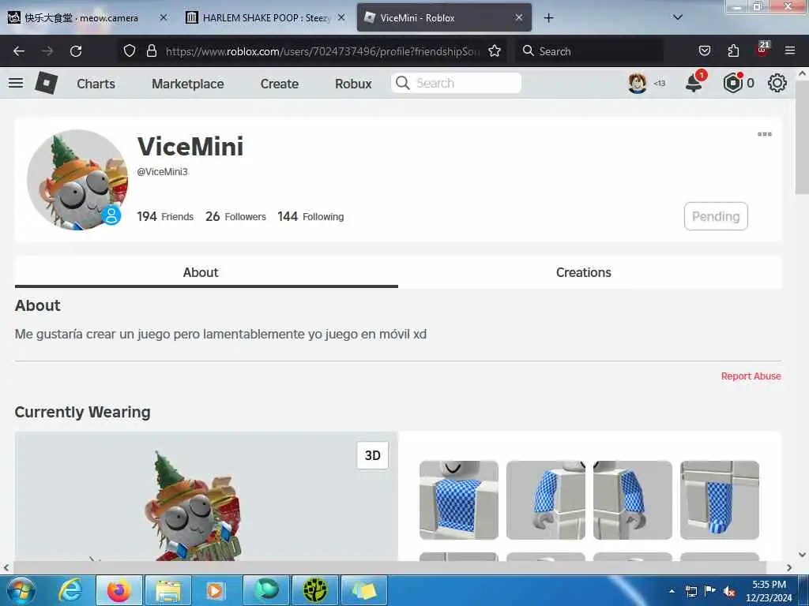
Task: Open Create in the Roblox navbar
Action: coord(279,84)
